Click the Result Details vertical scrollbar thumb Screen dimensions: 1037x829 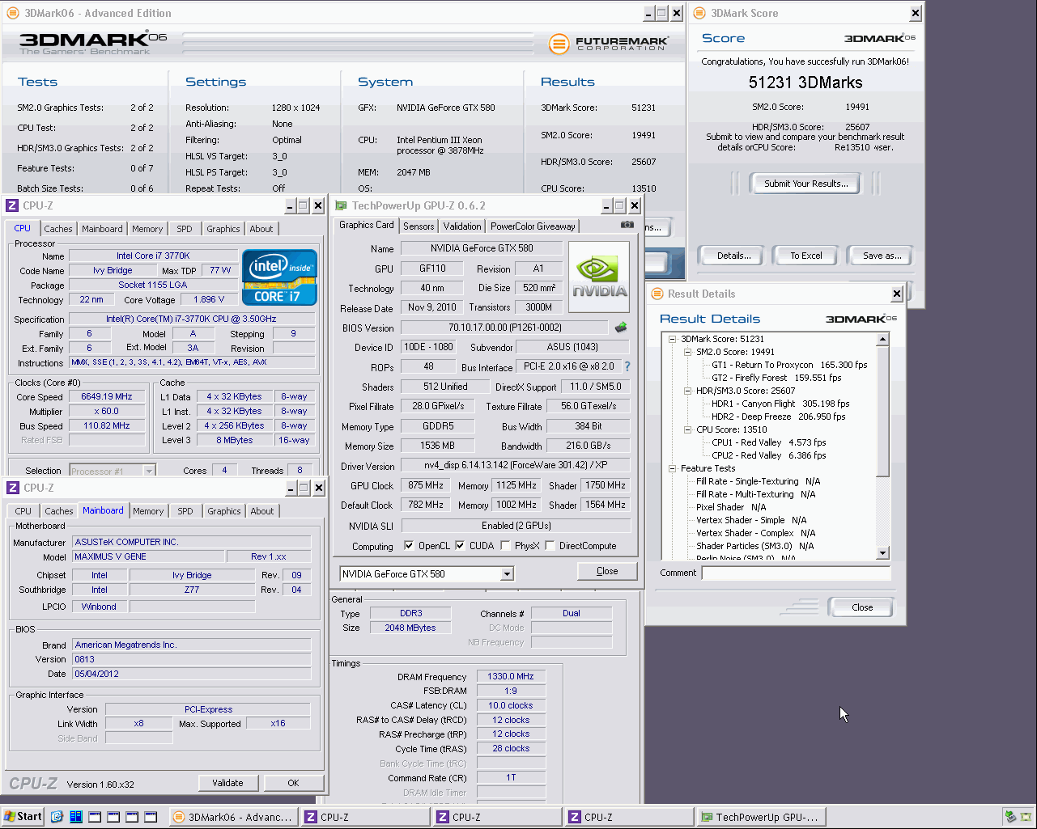(883, 410)
